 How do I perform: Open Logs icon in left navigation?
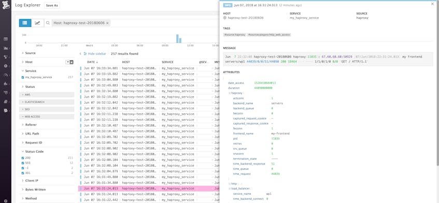[6, 111]
